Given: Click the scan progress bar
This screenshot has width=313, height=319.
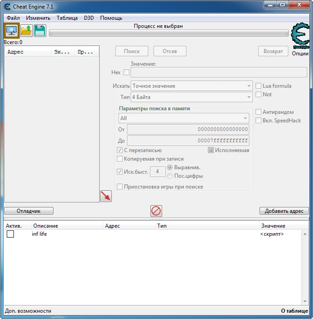Looking at the screenshot, I should [x=169, y=33].
